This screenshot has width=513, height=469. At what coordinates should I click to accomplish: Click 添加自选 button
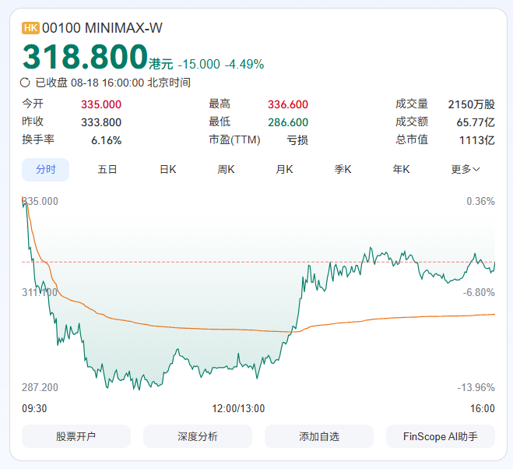pyautogui.click(x=319, y=436)
